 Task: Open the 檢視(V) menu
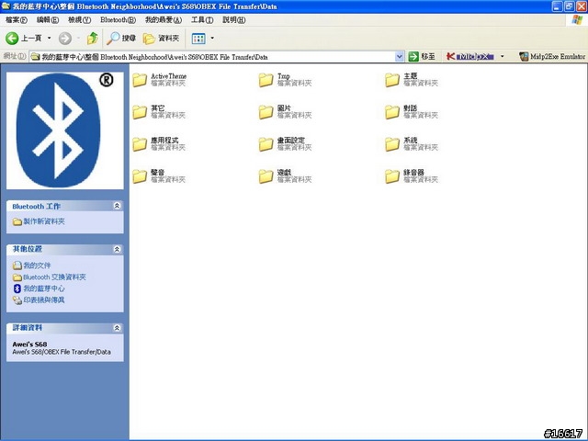click(79, 20)
